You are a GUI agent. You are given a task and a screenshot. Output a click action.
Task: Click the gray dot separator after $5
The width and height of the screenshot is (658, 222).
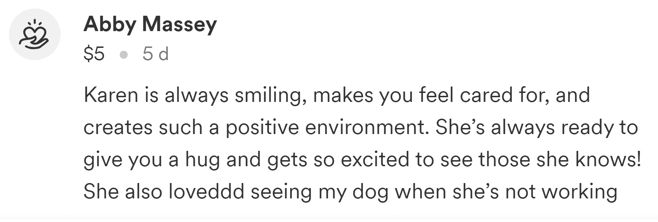click(124, 55)
